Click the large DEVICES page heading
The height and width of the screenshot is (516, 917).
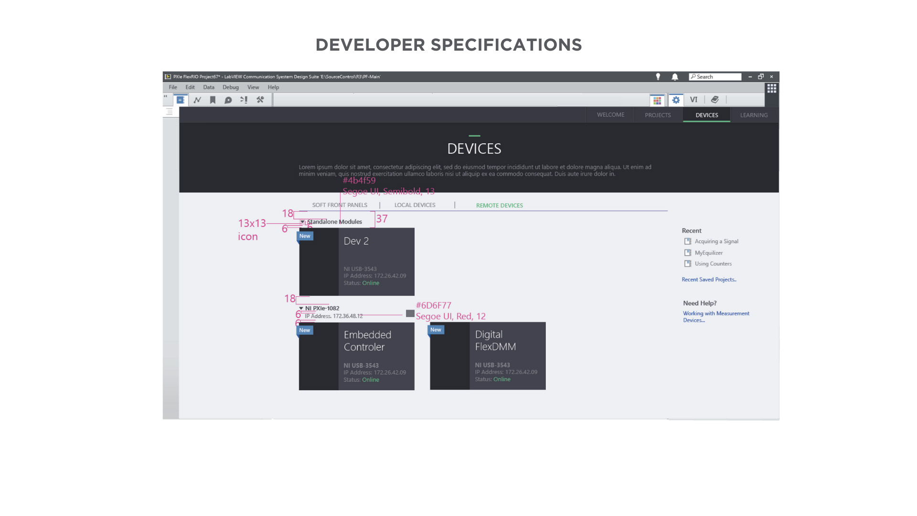pos(474,149)
